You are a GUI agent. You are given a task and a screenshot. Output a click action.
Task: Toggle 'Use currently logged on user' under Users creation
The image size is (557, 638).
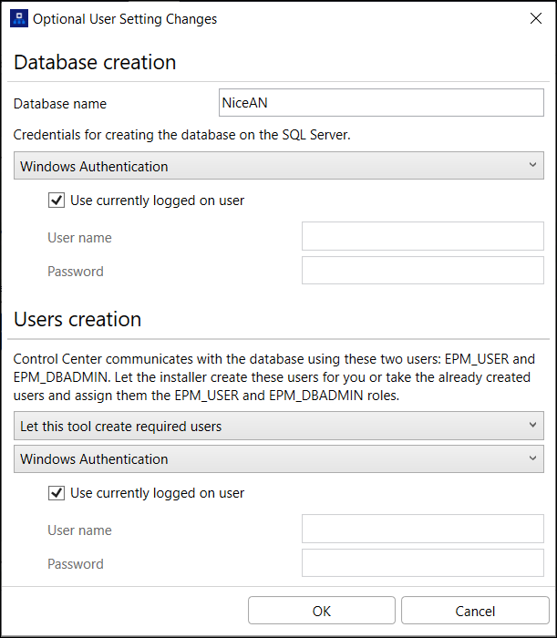point(57,493)
